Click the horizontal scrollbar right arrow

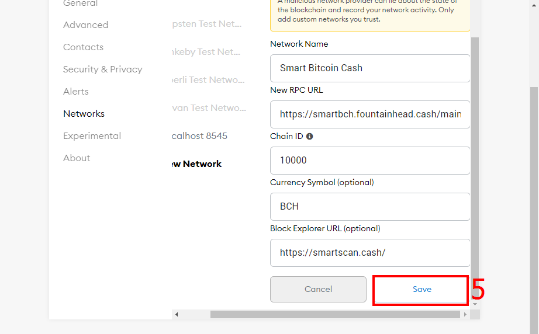click(x=465, y=314)
